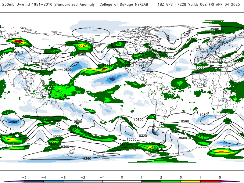This screenshot has width=244, height=183.
Task: Click the '-5' colorbar tick label
Action: coord(24,178)
